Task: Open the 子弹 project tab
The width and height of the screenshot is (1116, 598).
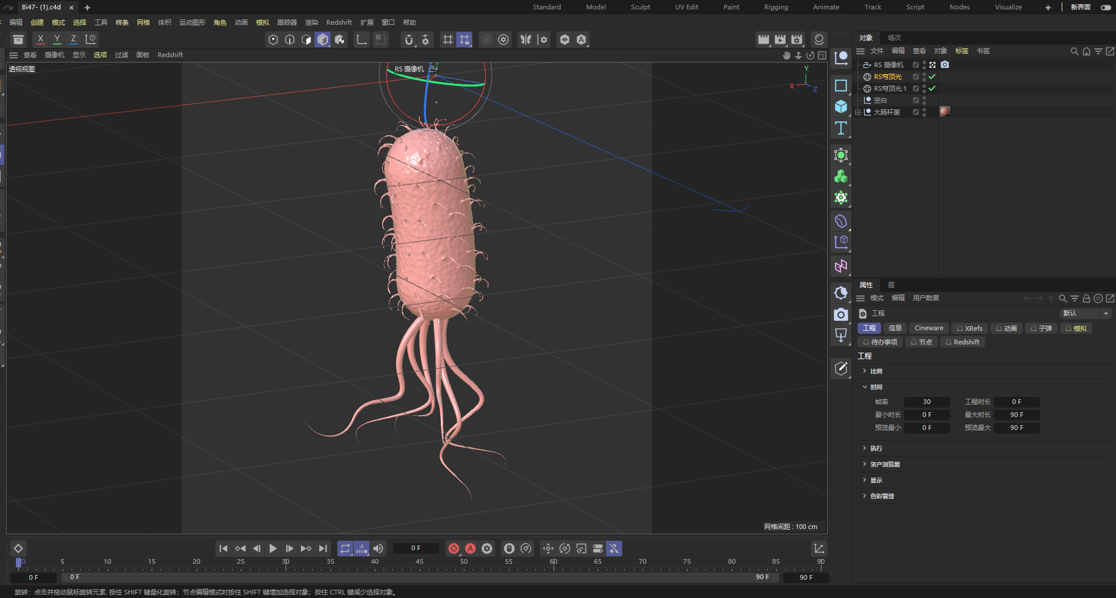Action: click(x=1041, y=328)
